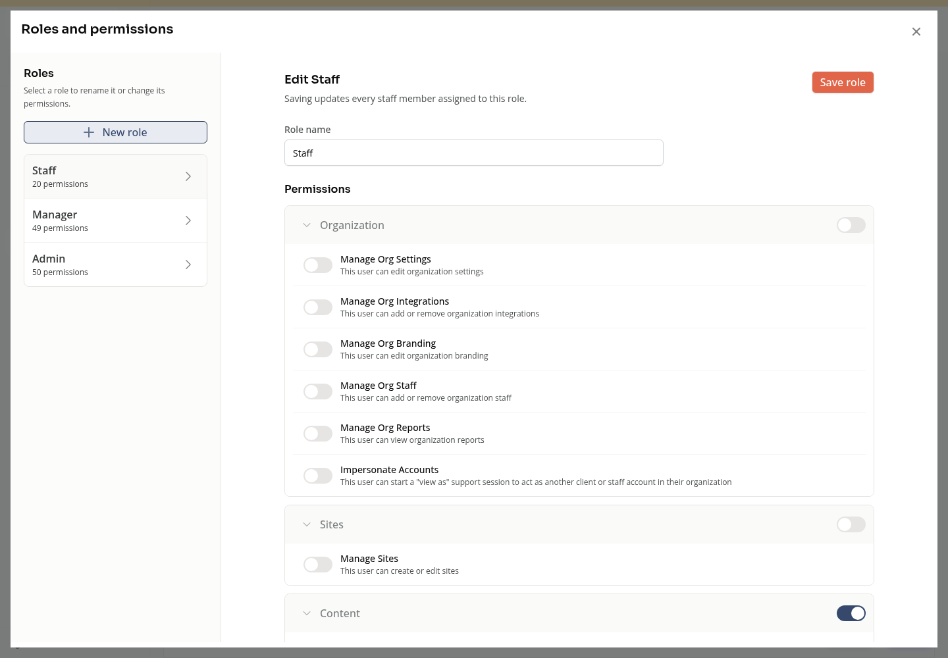Open the Manager role chevron arrow
The height and width of the screenshot is (658, 948).
click(188, 220)
